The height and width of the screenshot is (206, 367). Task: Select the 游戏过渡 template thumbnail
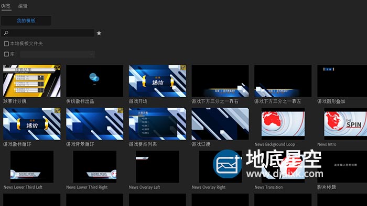point(220,123)
